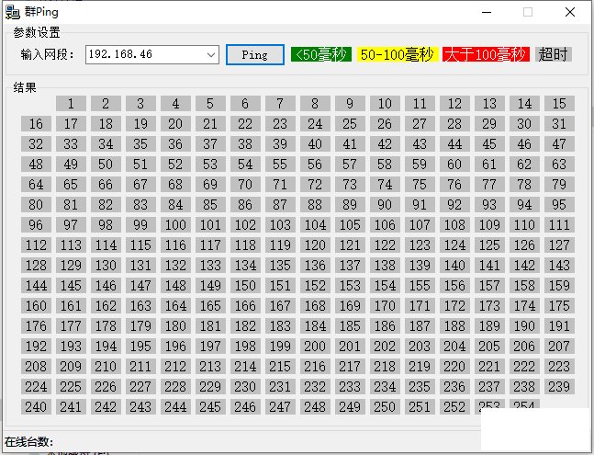Click host cell 156
The image size is (594, 455).
coord(454,286)
